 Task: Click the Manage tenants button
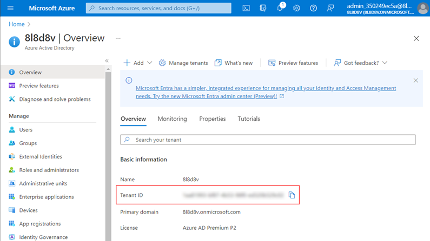[x=183, y=63]
